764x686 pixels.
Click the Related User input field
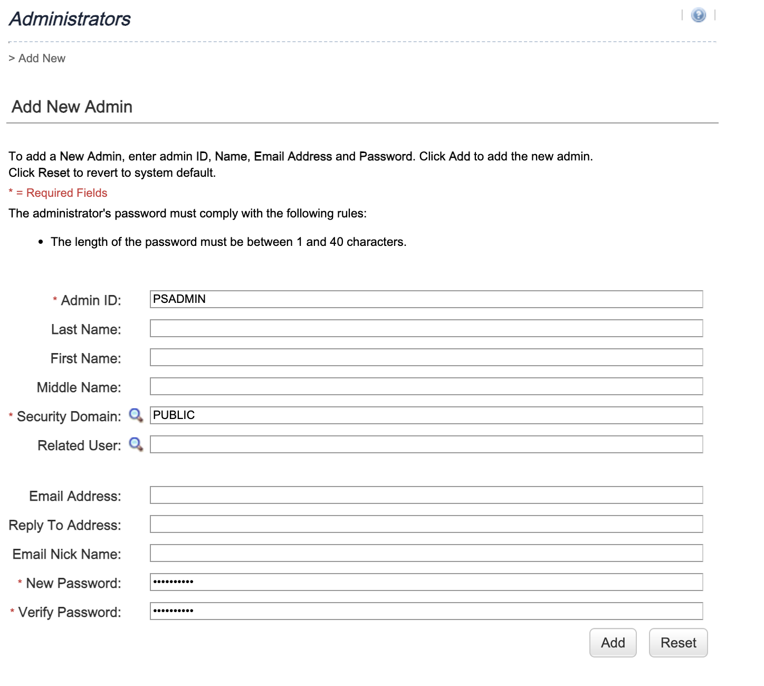pyautogui.click(x=426, y=444)
